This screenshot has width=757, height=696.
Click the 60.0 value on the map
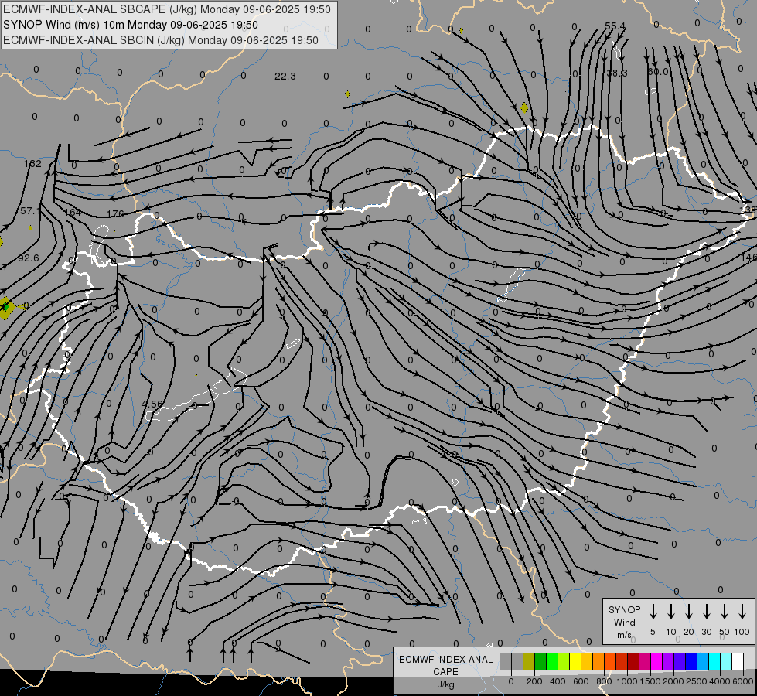click(658, 71)
